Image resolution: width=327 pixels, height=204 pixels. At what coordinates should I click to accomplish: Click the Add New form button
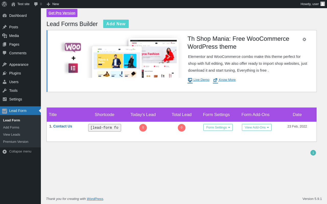click(x=116, y=24)
